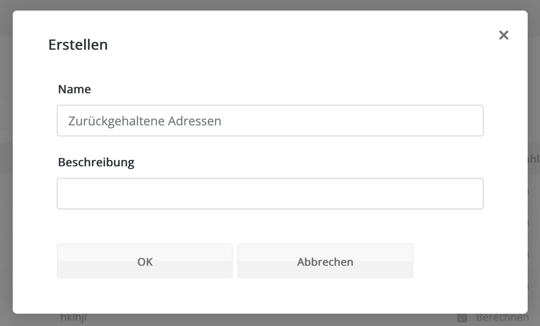Image resolution: width=540 pixels, height=326 pixels.
Task: Click the Erstellen dialog heading
Action: point(78,45)
